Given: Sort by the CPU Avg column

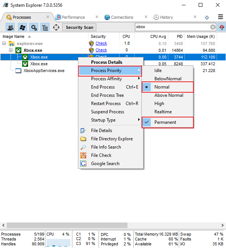Looking at the screenshot, I should click(x=151, y=36).
